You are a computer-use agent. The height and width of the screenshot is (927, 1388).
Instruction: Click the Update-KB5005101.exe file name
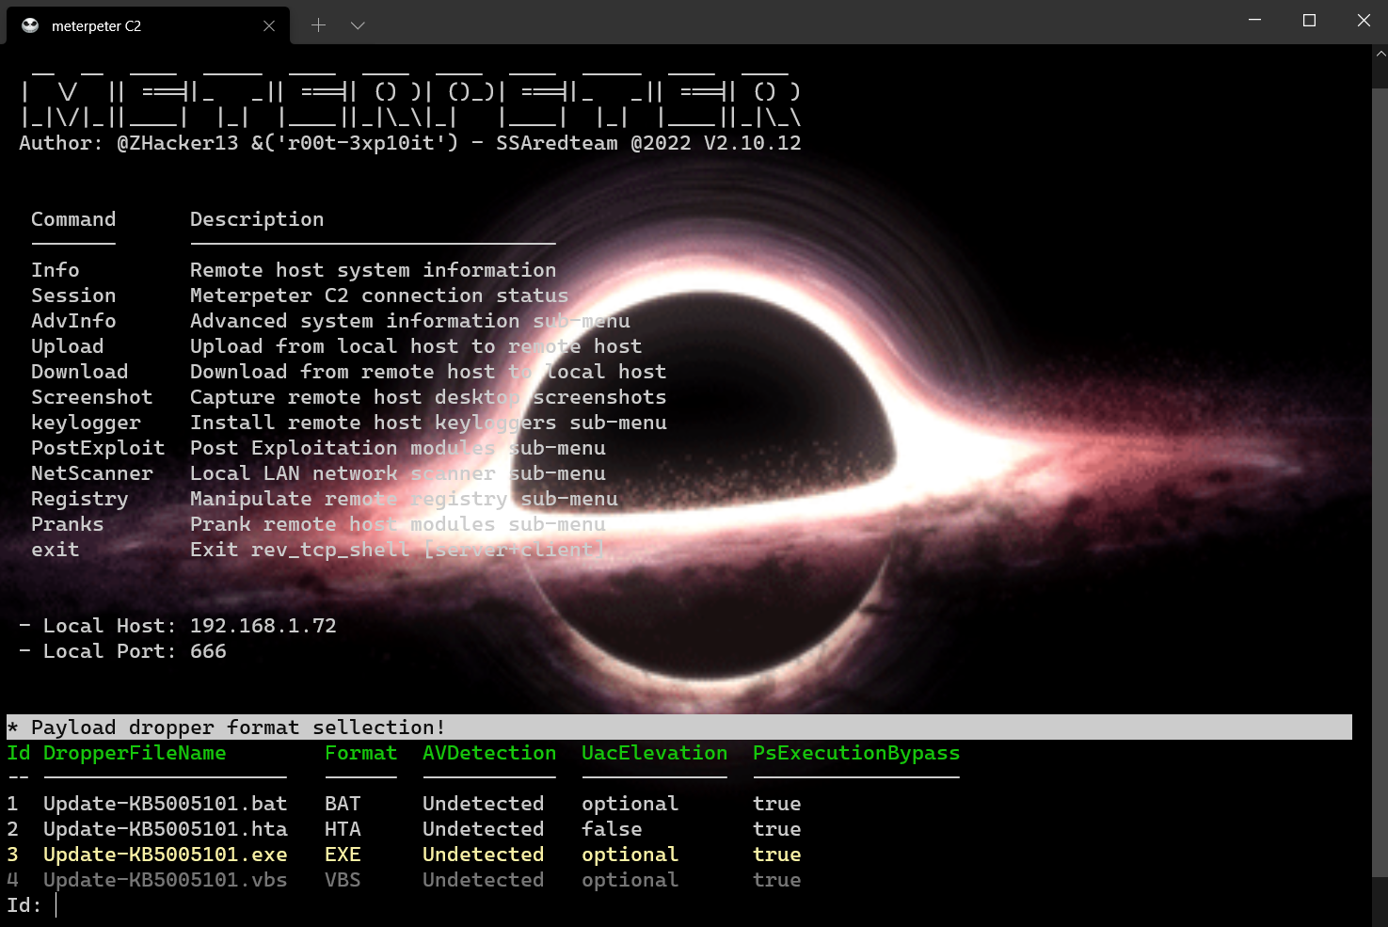[166, 855]
